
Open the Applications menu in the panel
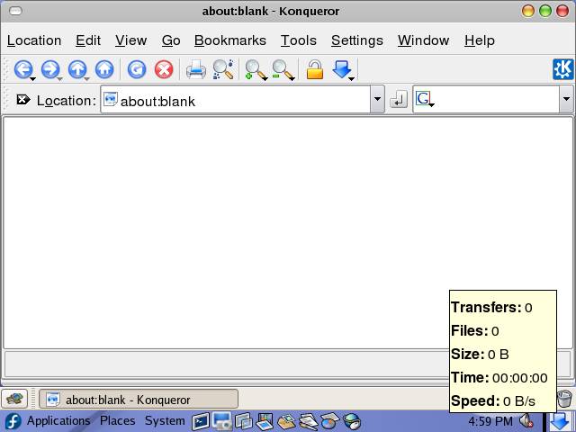(58, 421)
